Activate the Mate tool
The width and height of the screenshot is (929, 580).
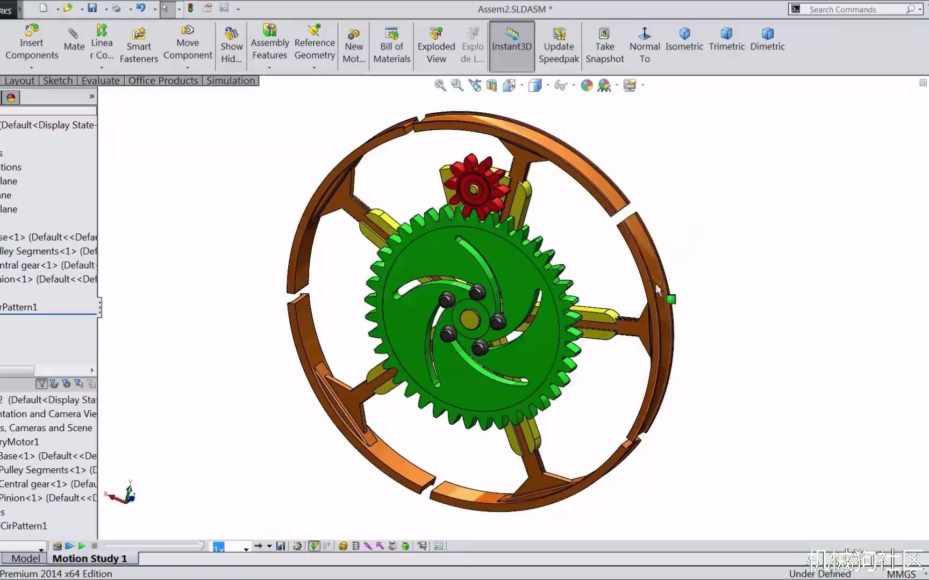(x=74, y=43)
